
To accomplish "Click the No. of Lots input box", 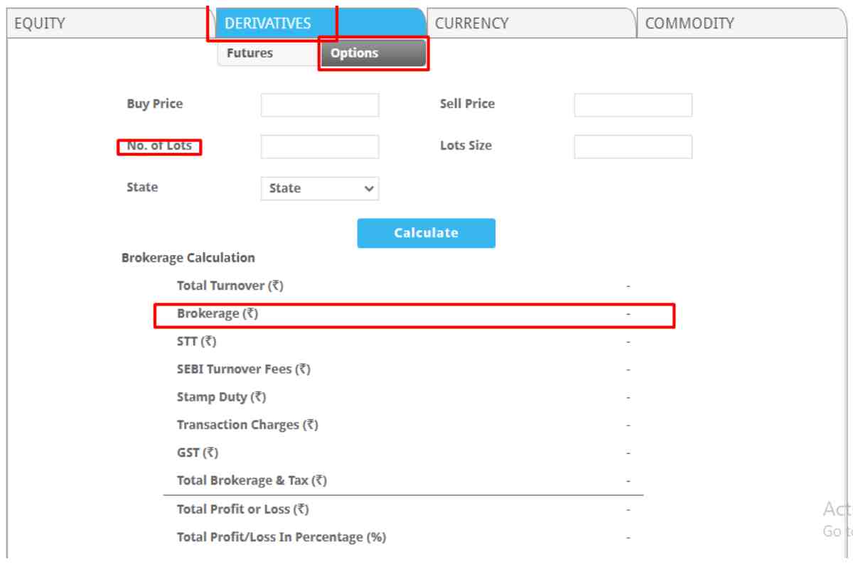I will 320,147.
